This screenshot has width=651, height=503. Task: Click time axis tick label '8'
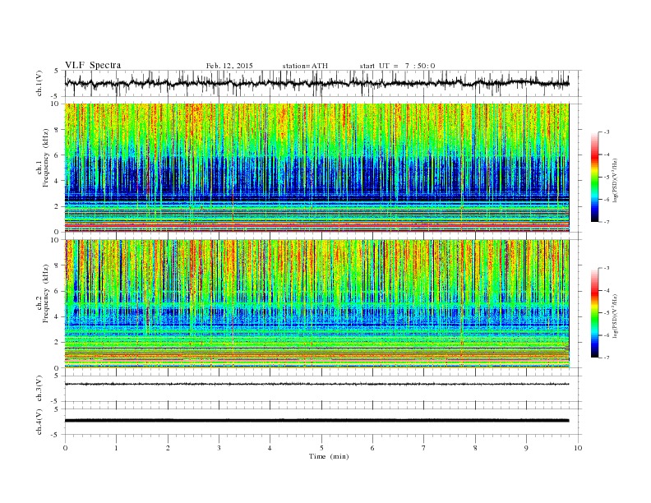pyautogui.click(x=475, y=448)
